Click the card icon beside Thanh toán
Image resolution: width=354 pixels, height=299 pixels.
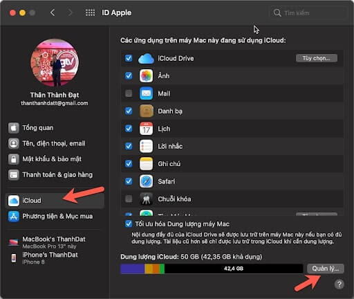(14, 175)
